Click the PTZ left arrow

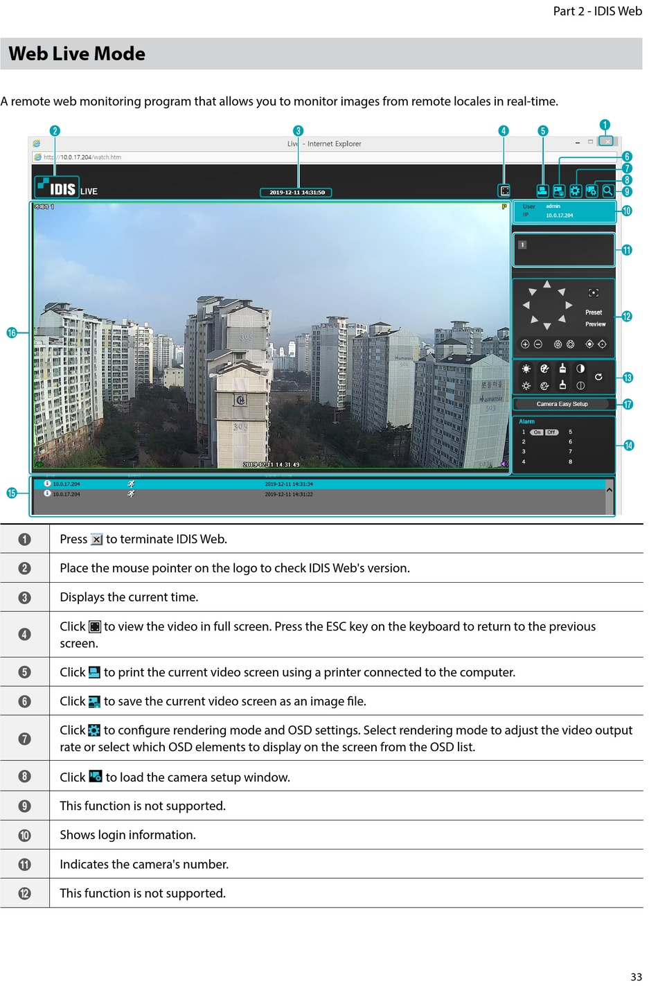(x=526, y=305)
